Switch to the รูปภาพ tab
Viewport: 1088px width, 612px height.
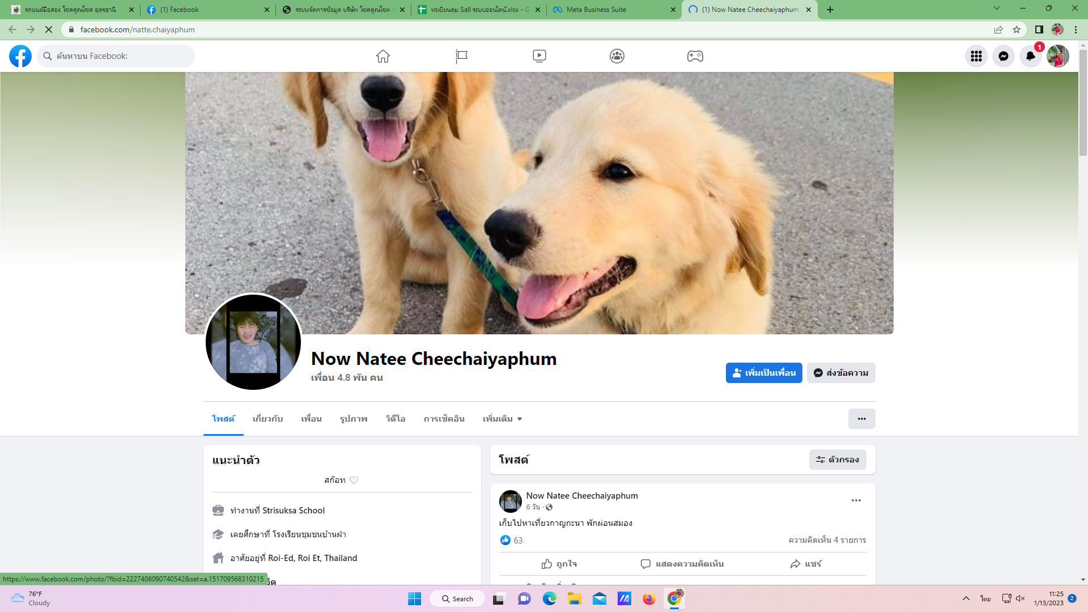point(354,419)
